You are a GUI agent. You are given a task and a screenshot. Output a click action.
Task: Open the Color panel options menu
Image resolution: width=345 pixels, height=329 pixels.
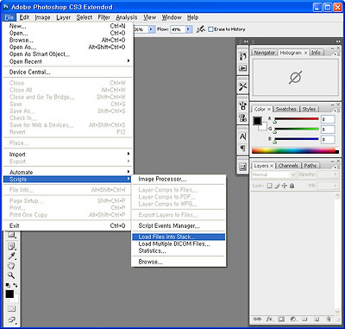pyautogui.click(x=336, y=110)
